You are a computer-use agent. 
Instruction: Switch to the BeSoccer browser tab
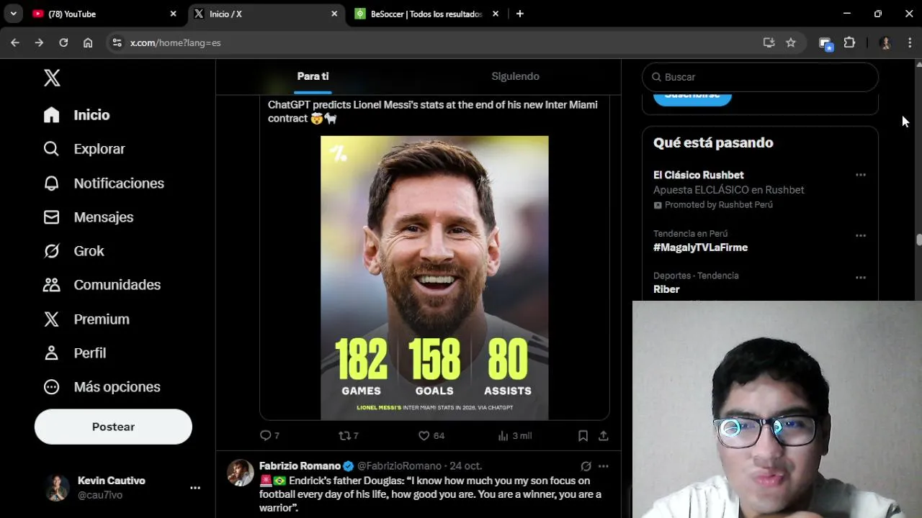[425, 14]
